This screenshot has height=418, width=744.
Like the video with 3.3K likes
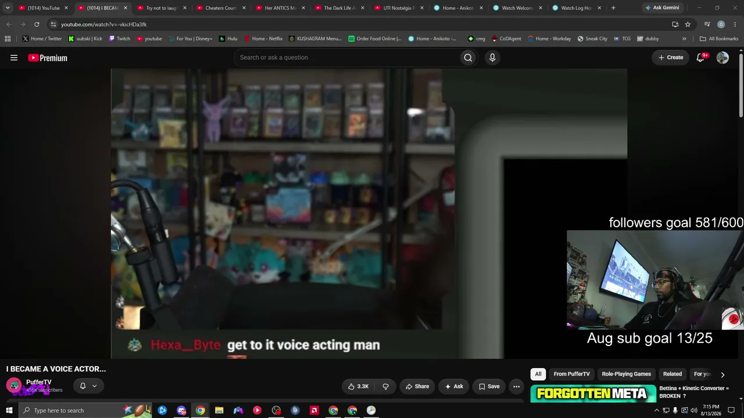tap(358, 386)
